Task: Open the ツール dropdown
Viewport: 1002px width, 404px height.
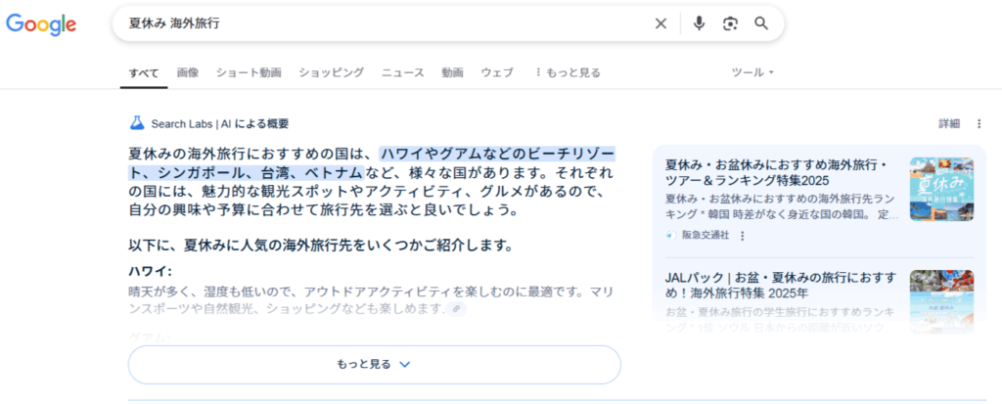Action: tap(752, 72)
